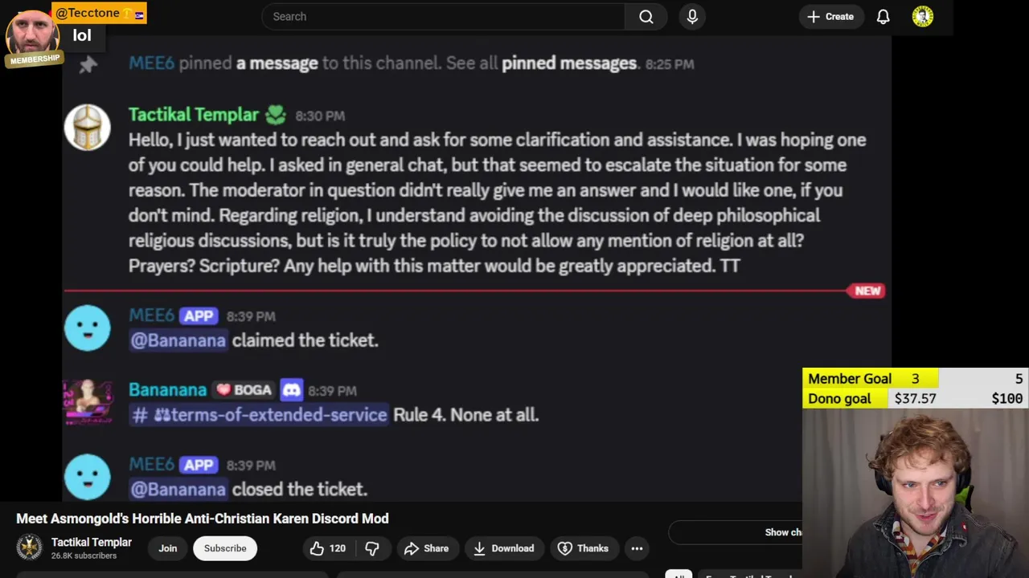Click the "pinned messages" link
Screen dimensions: 1029x578
pos(568,63)
